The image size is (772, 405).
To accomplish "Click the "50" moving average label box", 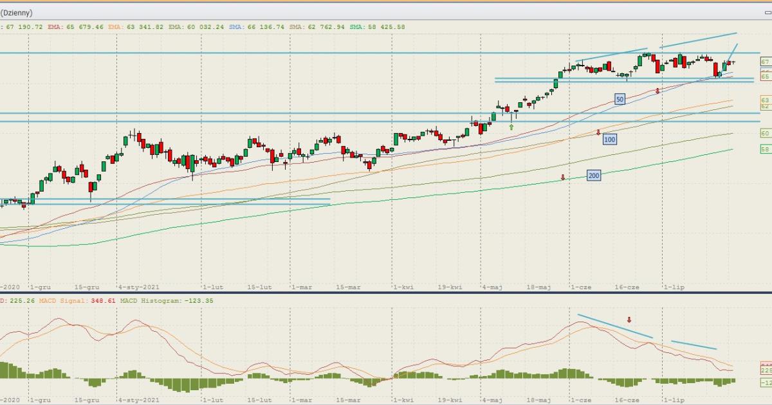I will click(620, 100).
